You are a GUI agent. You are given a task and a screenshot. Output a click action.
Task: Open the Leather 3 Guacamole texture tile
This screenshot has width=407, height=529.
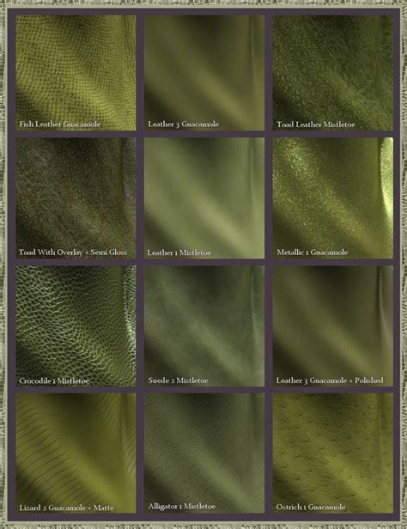[204, 72]
